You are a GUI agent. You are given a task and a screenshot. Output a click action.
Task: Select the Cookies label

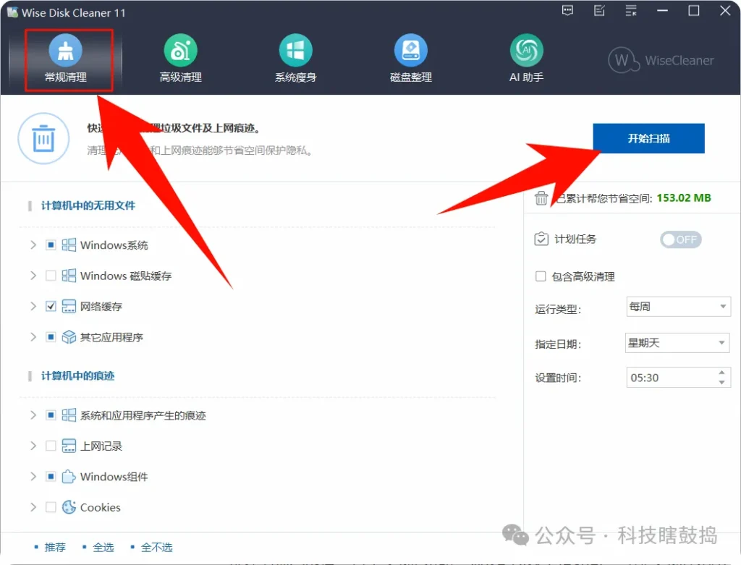[100, 507]
